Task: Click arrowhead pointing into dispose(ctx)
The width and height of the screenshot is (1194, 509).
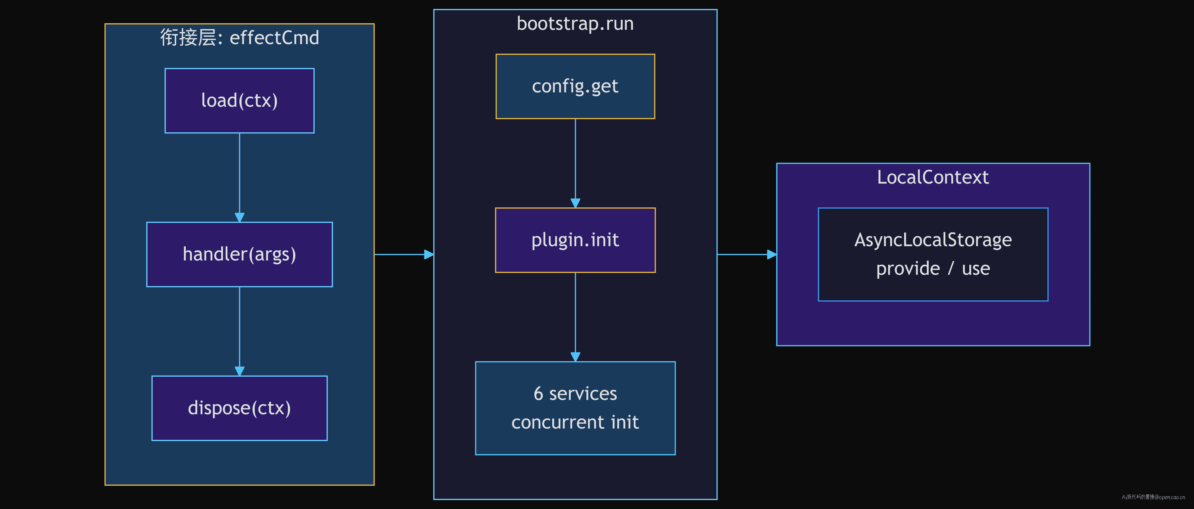Action: (239, 371)
